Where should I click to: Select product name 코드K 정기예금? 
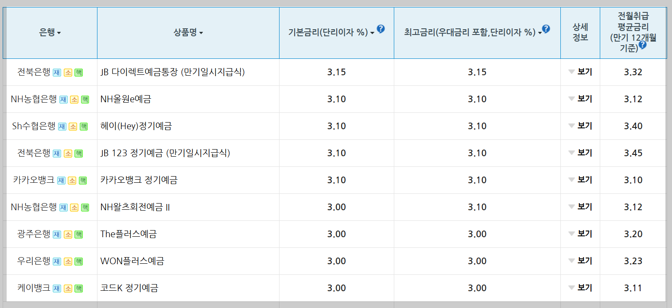point(129,288)
